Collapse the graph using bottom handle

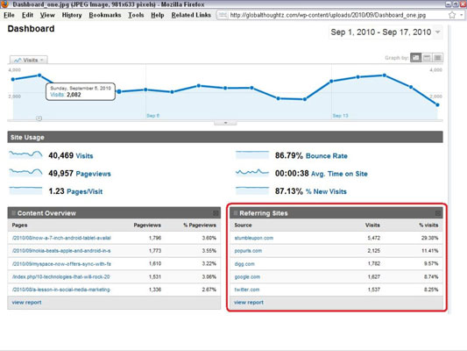[x=225, y=123]
